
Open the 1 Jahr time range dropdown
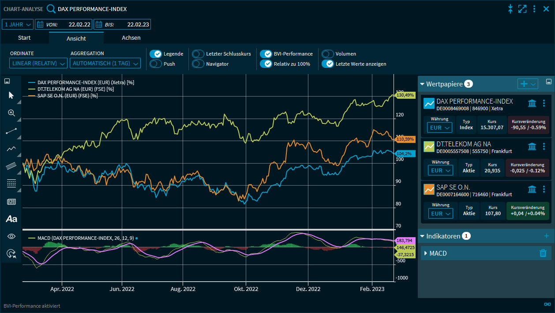pyautogui.click(x=18, y=24)
